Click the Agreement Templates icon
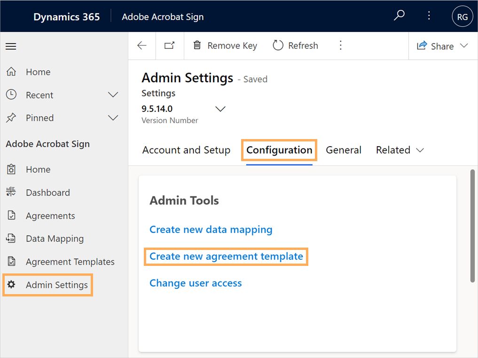 tap(11, 261)
